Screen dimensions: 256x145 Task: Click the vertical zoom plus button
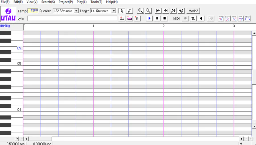(x=254, y=127)
